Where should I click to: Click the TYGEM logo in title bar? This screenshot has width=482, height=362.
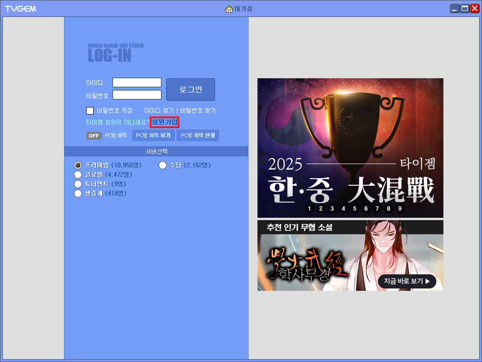[x=20, y=8]
